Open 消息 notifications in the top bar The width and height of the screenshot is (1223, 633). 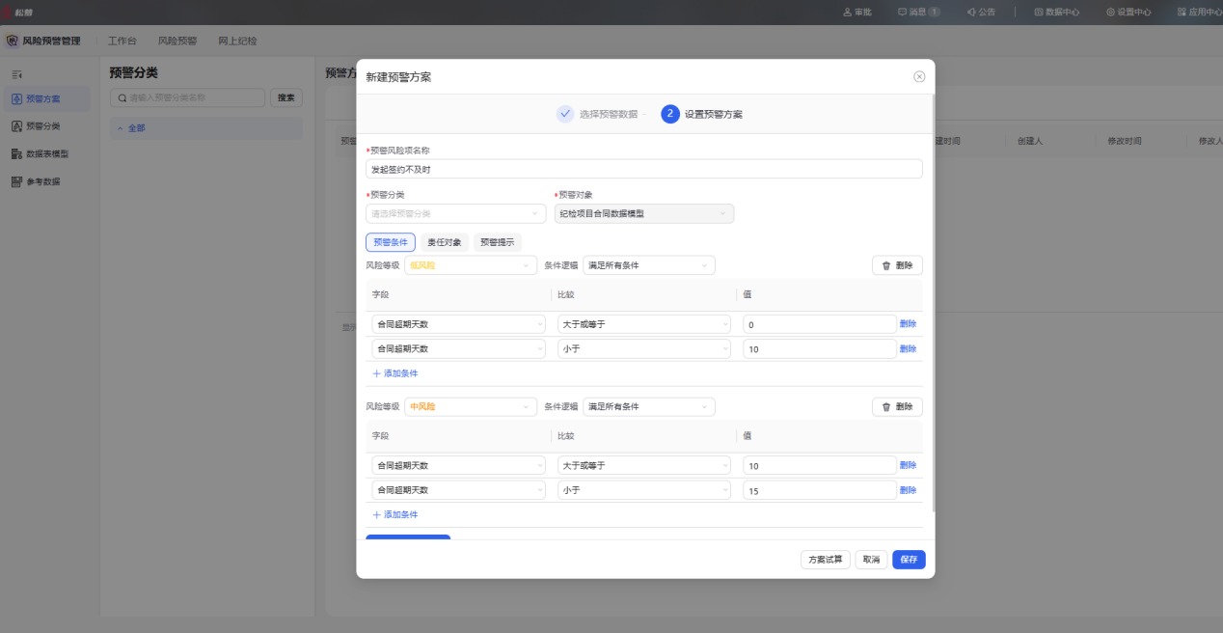coord(918,13)
